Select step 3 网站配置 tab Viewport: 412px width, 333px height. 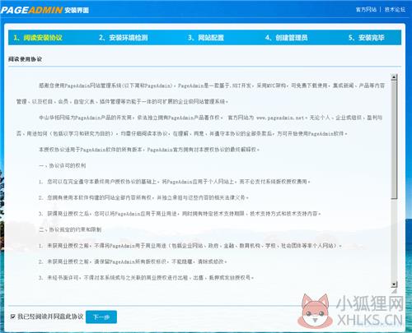(206, 38)
